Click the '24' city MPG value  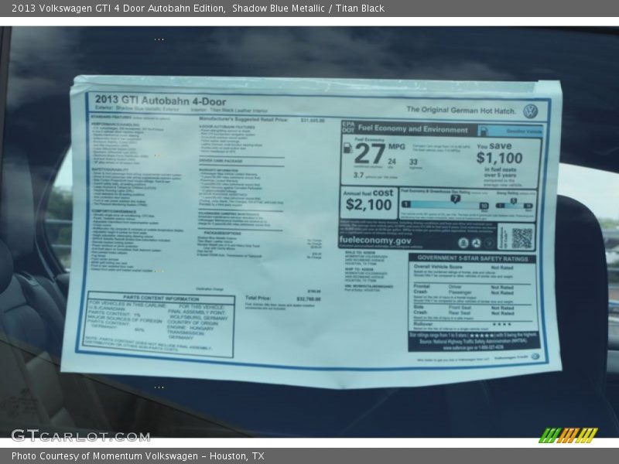coord(392,162)
